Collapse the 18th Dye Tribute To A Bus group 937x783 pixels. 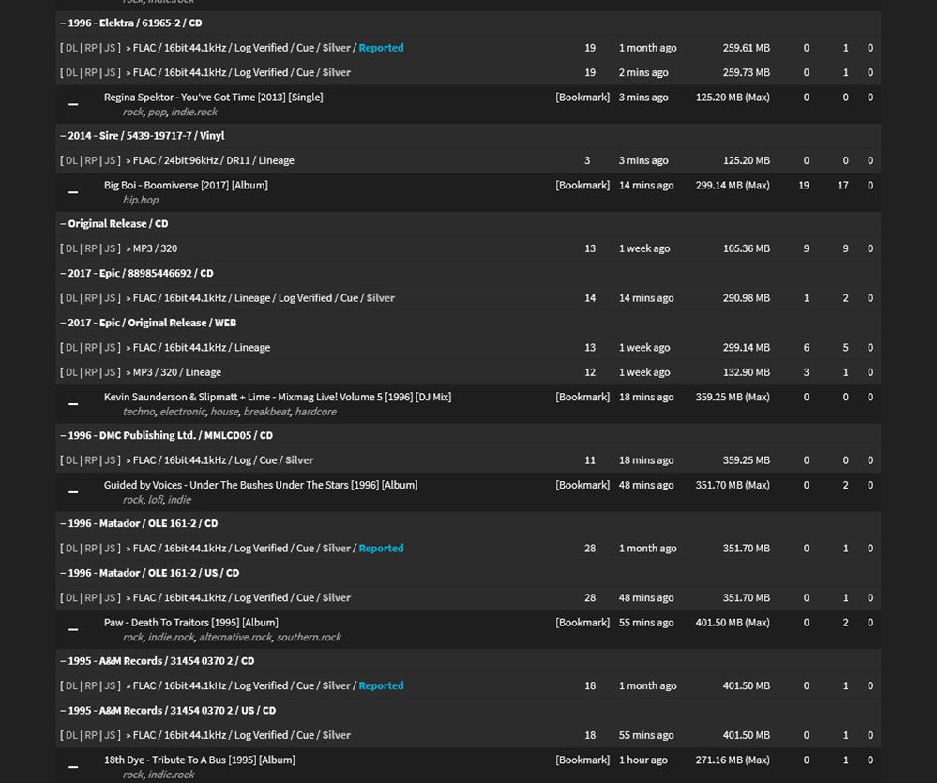pyautogui.click(x=73, y=767)
